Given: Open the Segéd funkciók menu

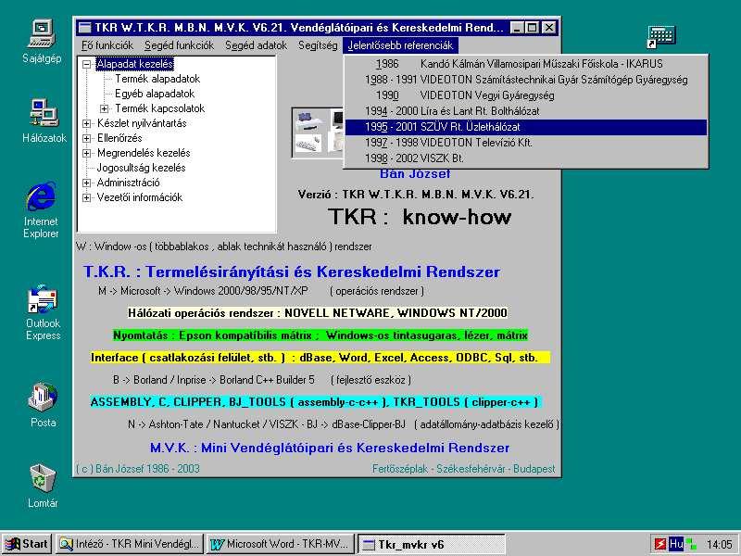Looking at the screenshot, I should (179, 45).
